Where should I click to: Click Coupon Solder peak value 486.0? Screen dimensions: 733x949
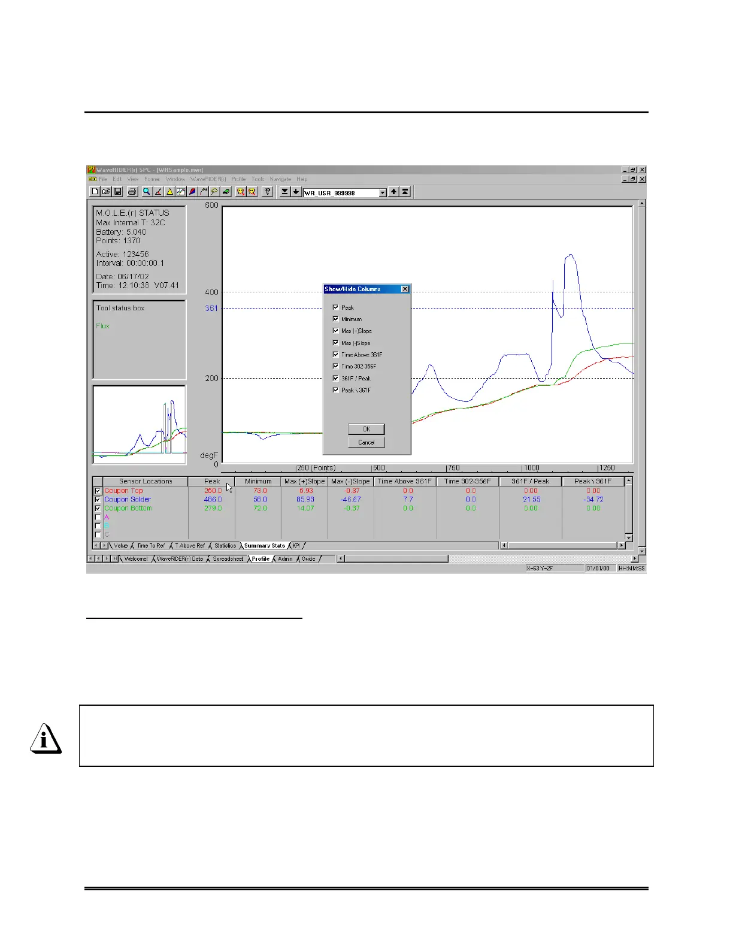click(213, 499)
